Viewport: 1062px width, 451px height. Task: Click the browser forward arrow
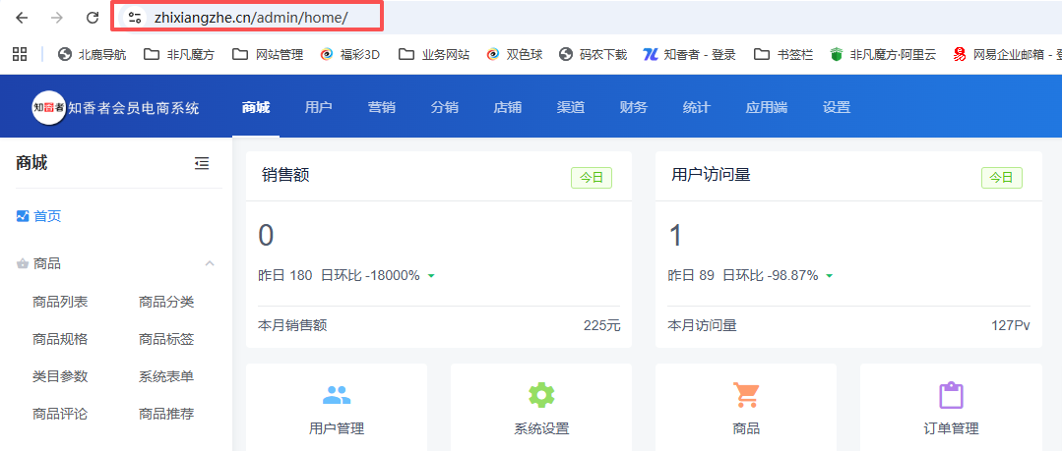[57, 18]
